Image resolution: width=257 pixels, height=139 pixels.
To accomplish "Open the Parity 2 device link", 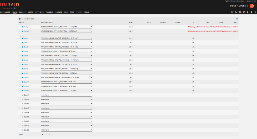I will coord(26,31).
